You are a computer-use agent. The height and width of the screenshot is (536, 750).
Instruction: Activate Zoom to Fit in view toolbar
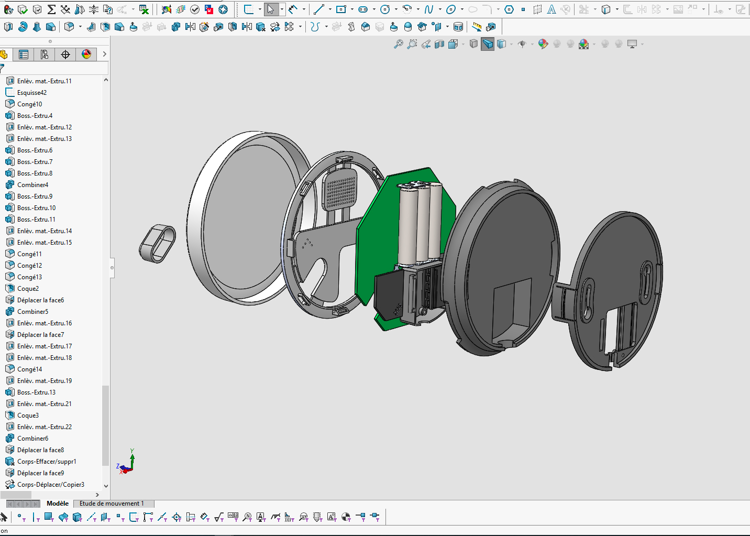tap(399, 44)
